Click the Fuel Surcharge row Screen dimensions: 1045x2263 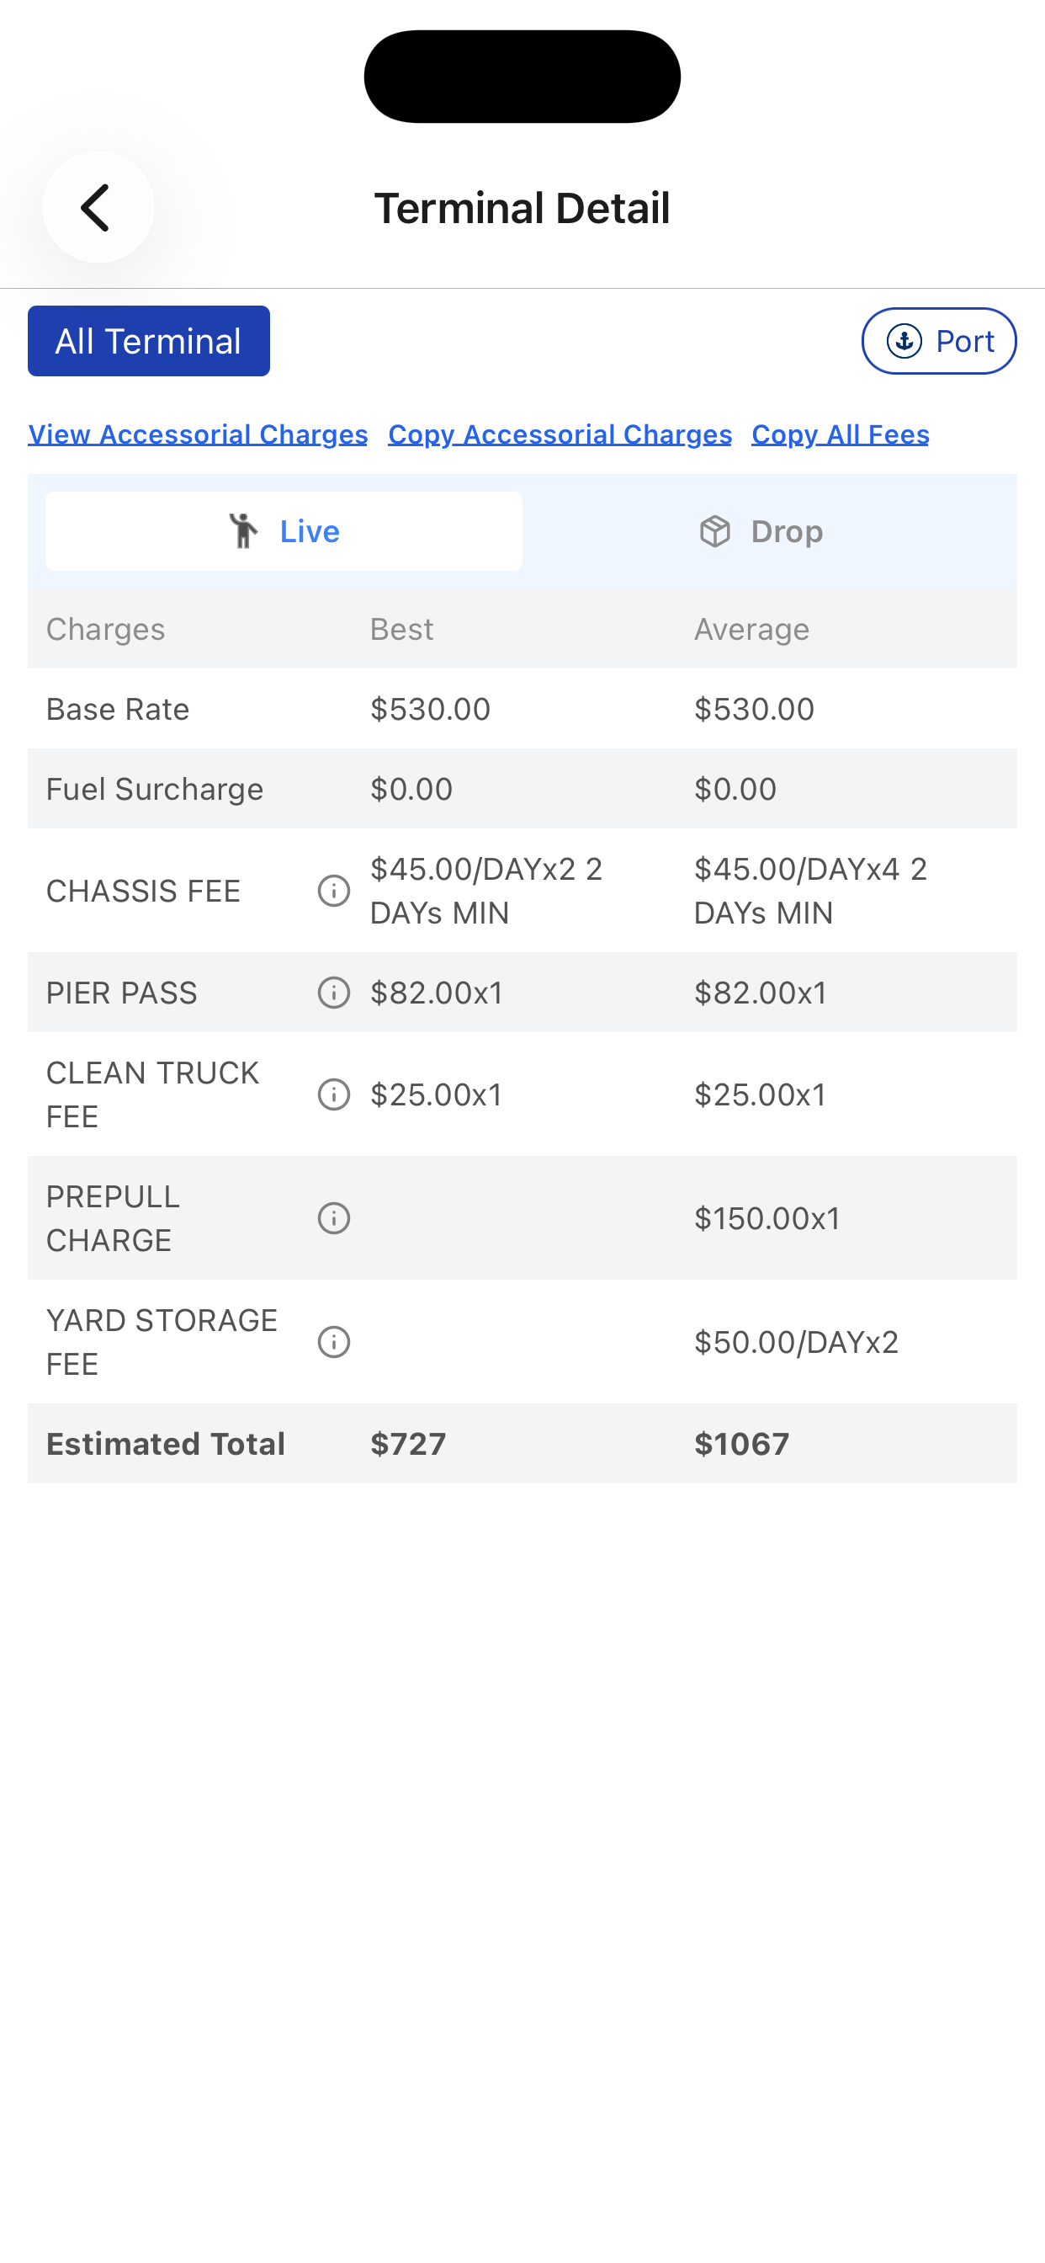(x=522, y=789)
